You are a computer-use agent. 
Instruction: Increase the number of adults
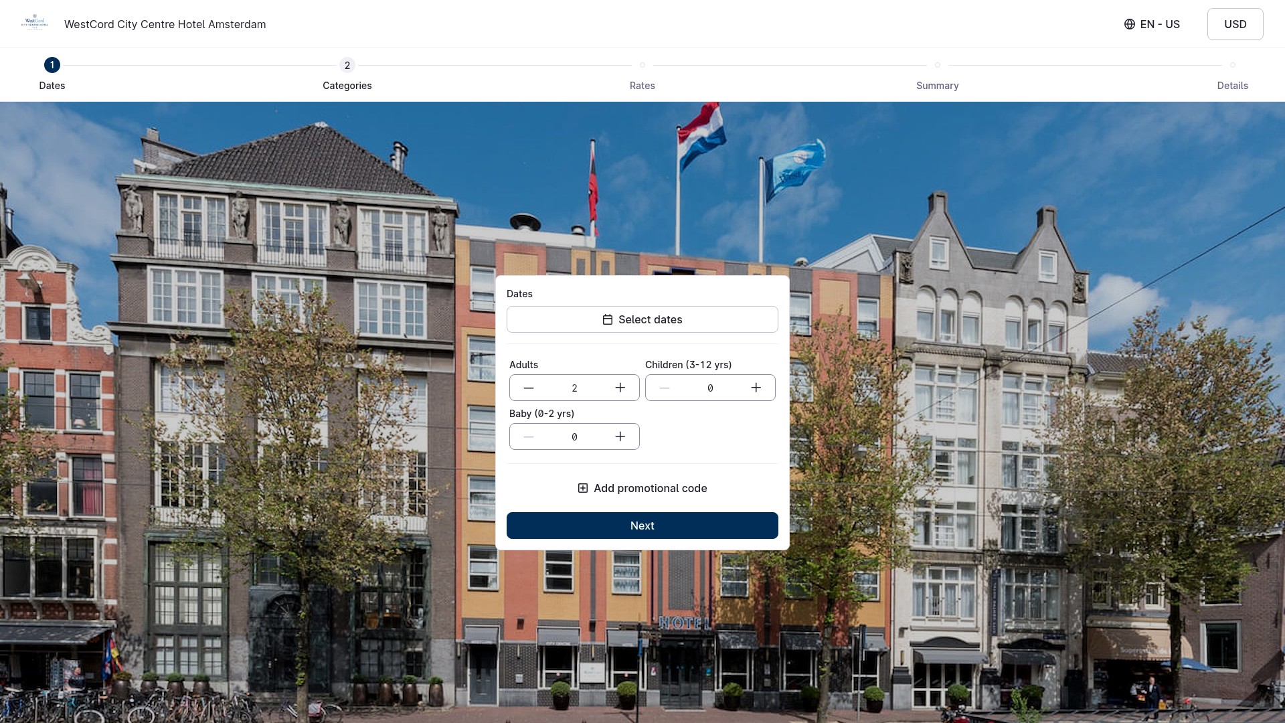click(620, 388)
